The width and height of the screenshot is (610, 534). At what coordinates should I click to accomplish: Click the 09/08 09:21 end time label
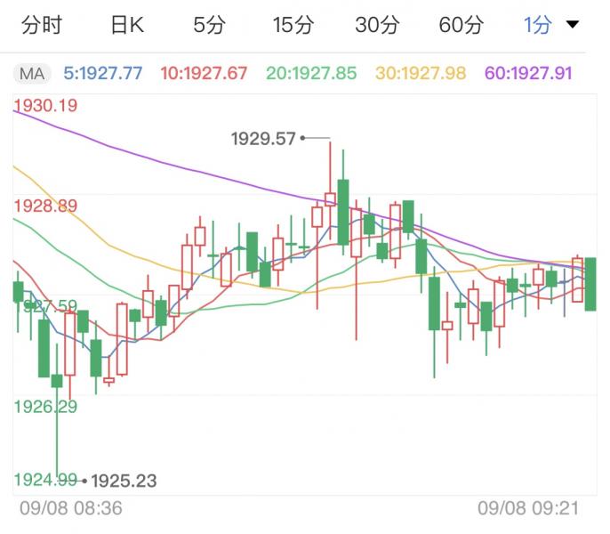click(x=528, y=509)
